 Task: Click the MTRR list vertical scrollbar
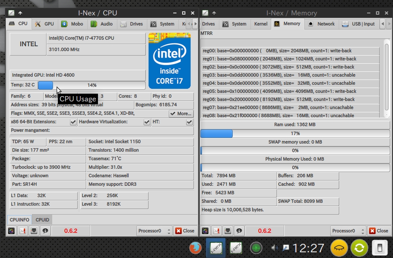coord(387,78)
